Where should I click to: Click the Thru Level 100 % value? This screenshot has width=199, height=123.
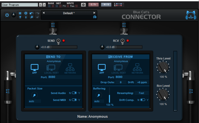163,77
